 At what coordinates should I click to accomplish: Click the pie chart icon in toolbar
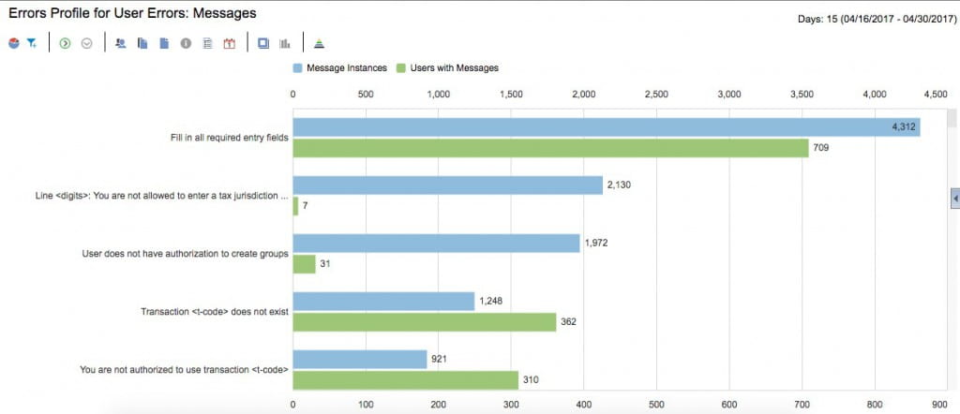13,43
